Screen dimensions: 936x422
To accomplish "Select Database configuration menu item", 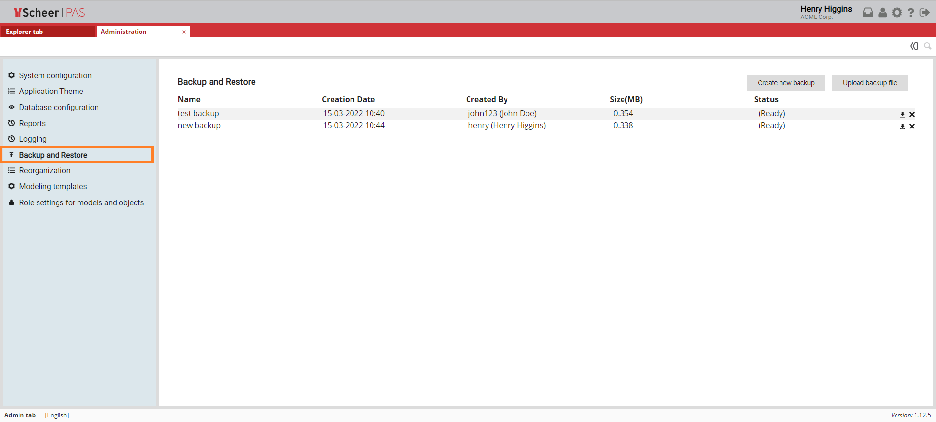I will [58, 107].
